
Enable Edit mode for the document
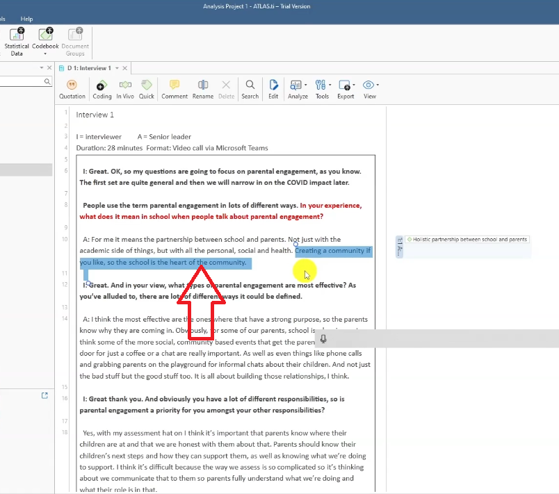click(273, 88)
